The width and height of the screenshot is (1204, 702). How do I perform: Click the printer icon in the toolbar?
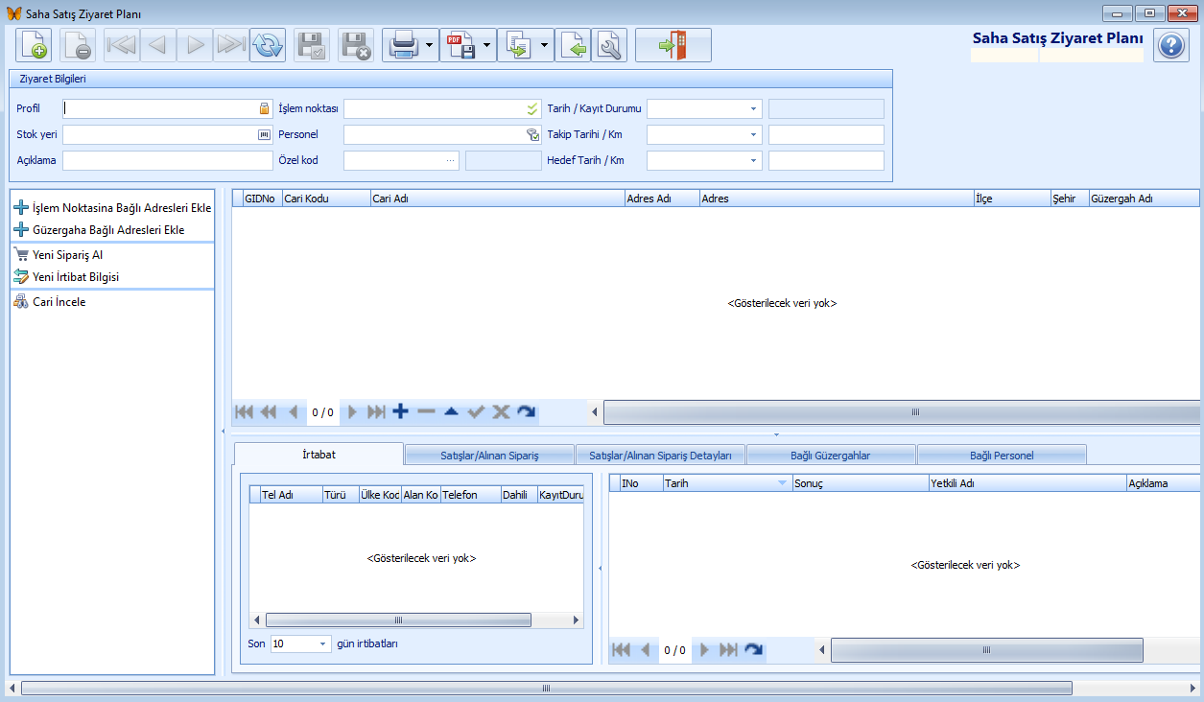point(402,45)
